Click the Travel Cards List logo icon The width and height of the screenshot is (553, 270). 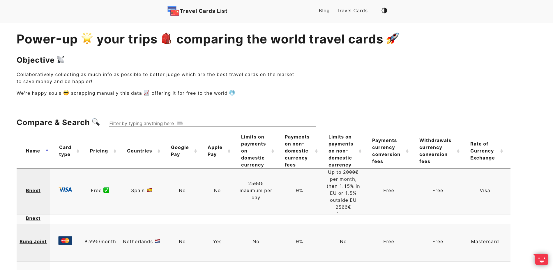pyautogui.click(x=173, y=11)
